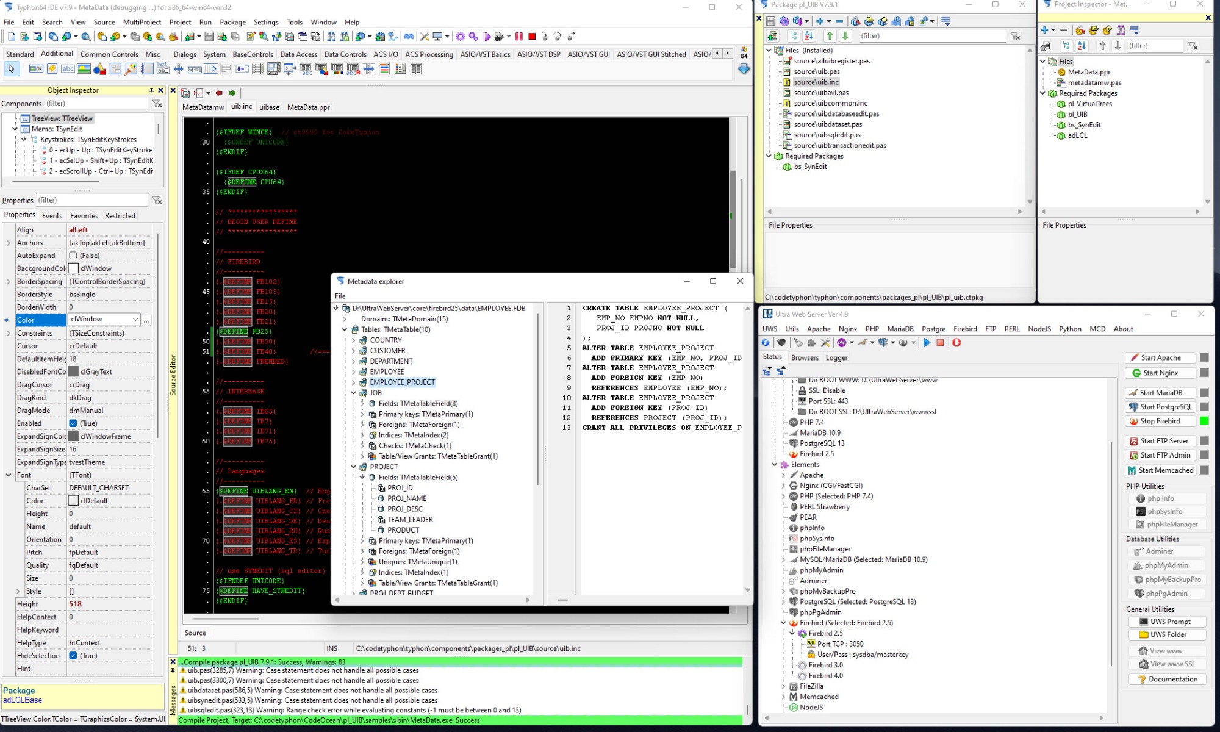Click the green Move Up arrow in Package window
Image resolution: width=1220 pixels, height=732 pixels.
(x=830, y=36)
